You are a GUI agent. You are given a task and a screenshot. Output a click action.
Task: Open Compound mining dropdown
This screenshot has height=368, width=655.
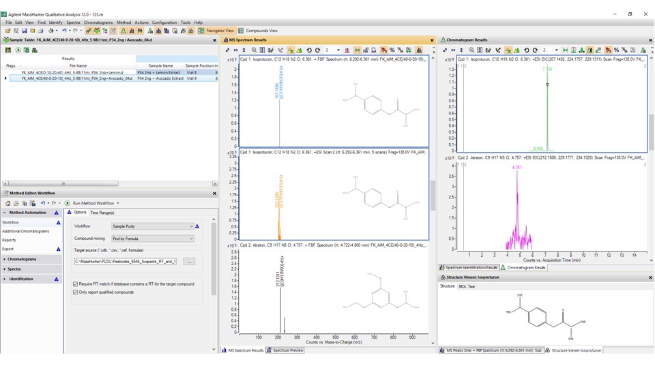coord(153,239)
